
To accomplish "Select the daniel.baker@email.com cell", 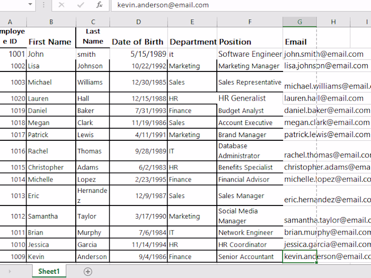I will pyautogui.click(x=299, y=110).
